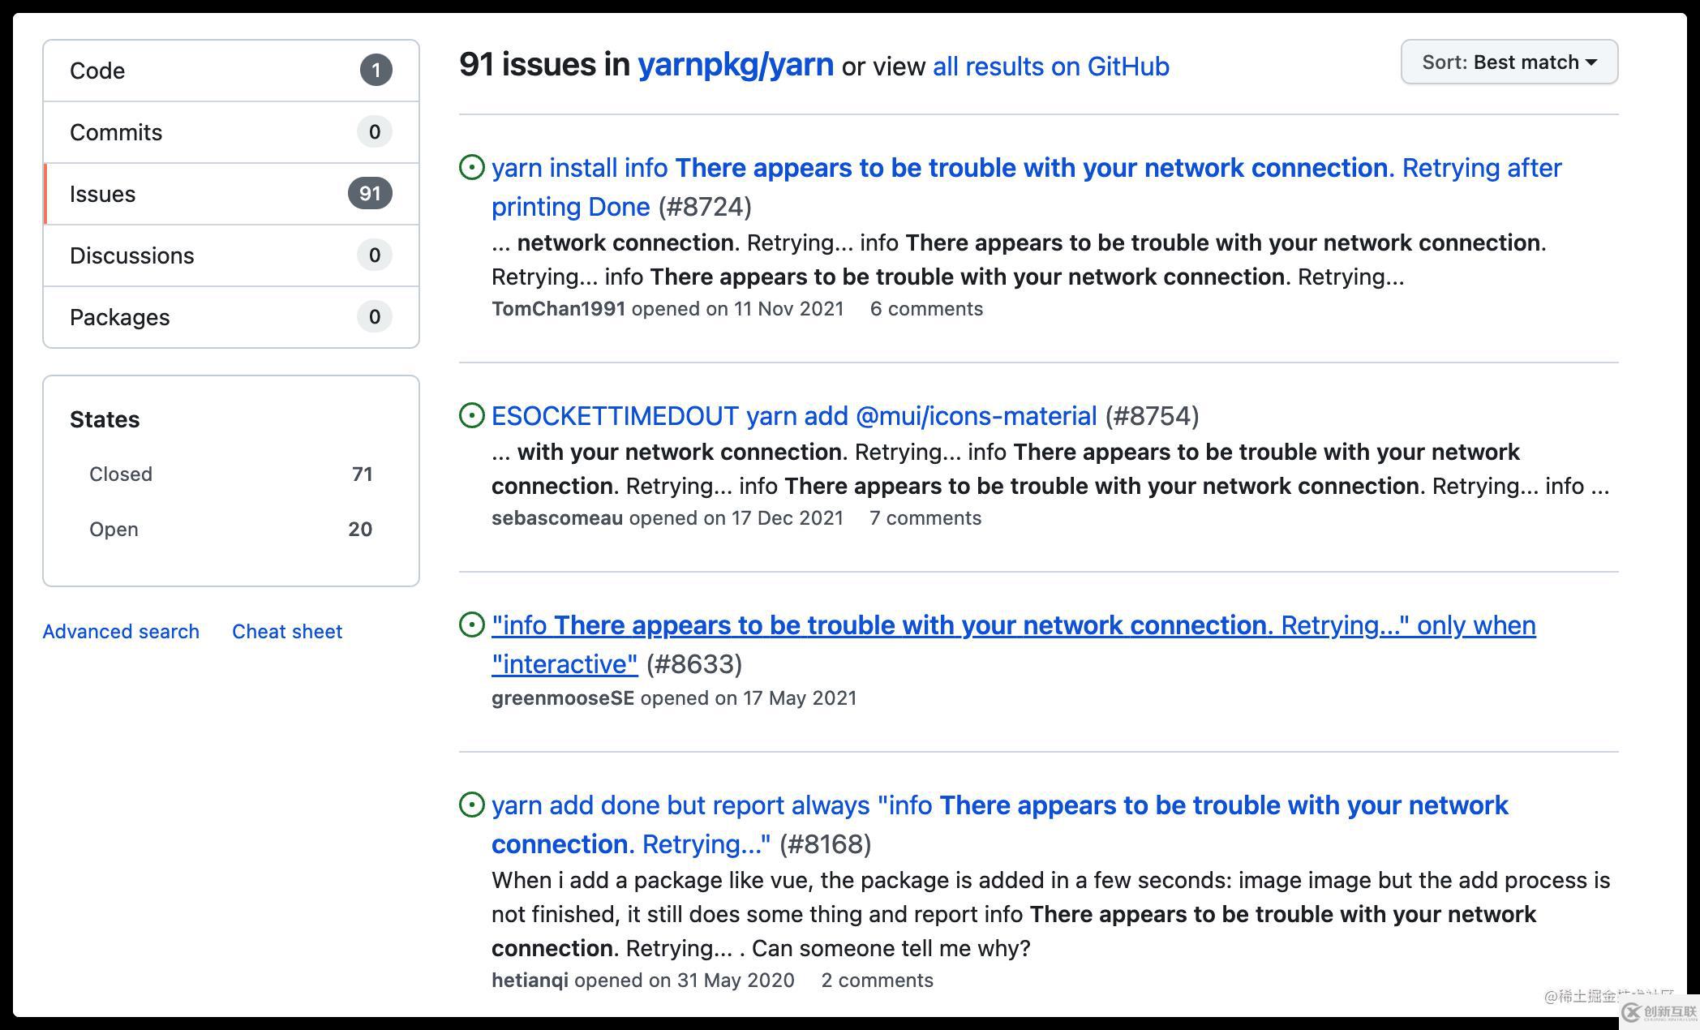Image resolution: width=1700 pixels, height=1030 pixels.
Task: Click author name hetianqi
Action: point(530,980)
